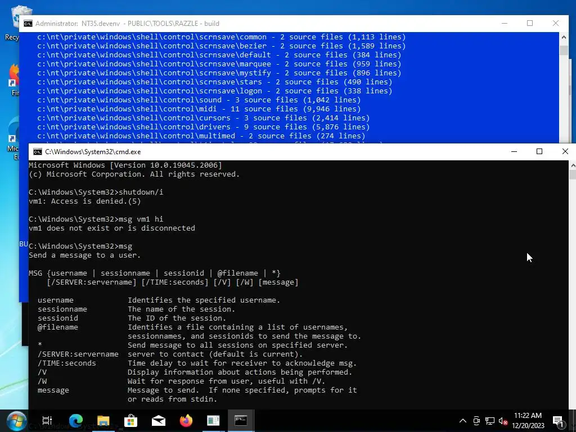Click 'Version 10.0.19045.2006' text in cmd
This screenshot has width=576, height=432.
pyautogui.click(x=166, y=165)
